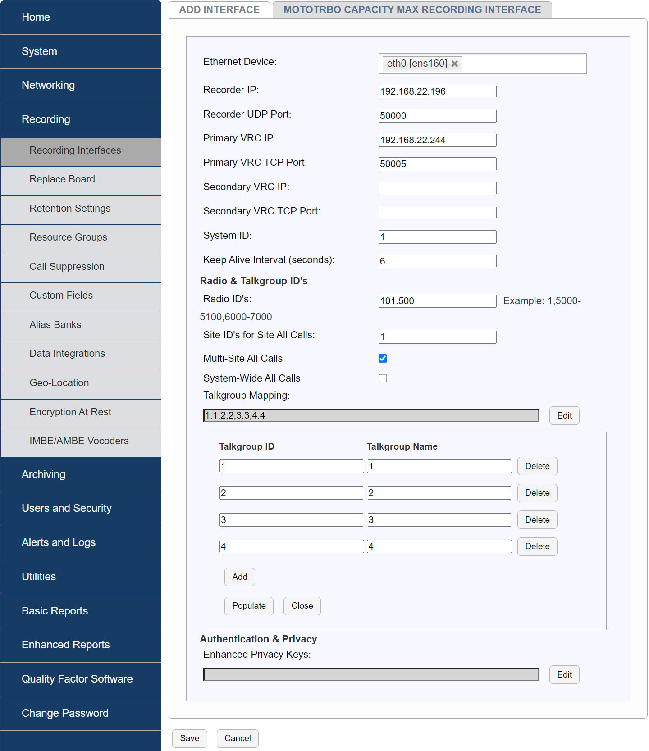Open Quality Factor Software

[81, 679]
